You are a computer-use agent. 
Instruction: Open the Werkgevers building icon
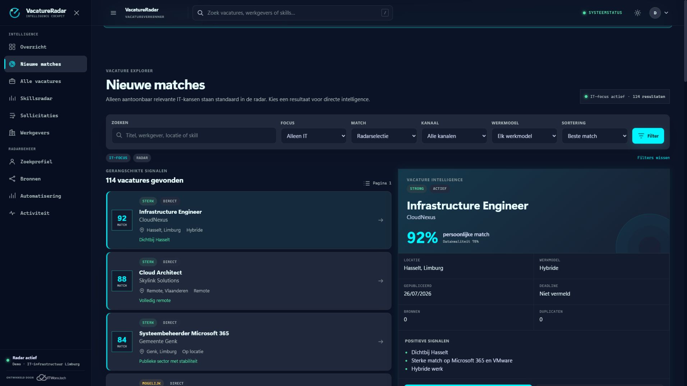(12, 133)
